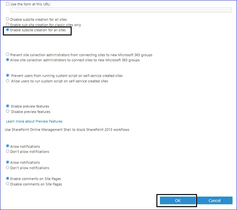This screenshot has width=237, height=210.
Task: Select 'Enable comments on Site Pages'
Action: tap(8, 179)
